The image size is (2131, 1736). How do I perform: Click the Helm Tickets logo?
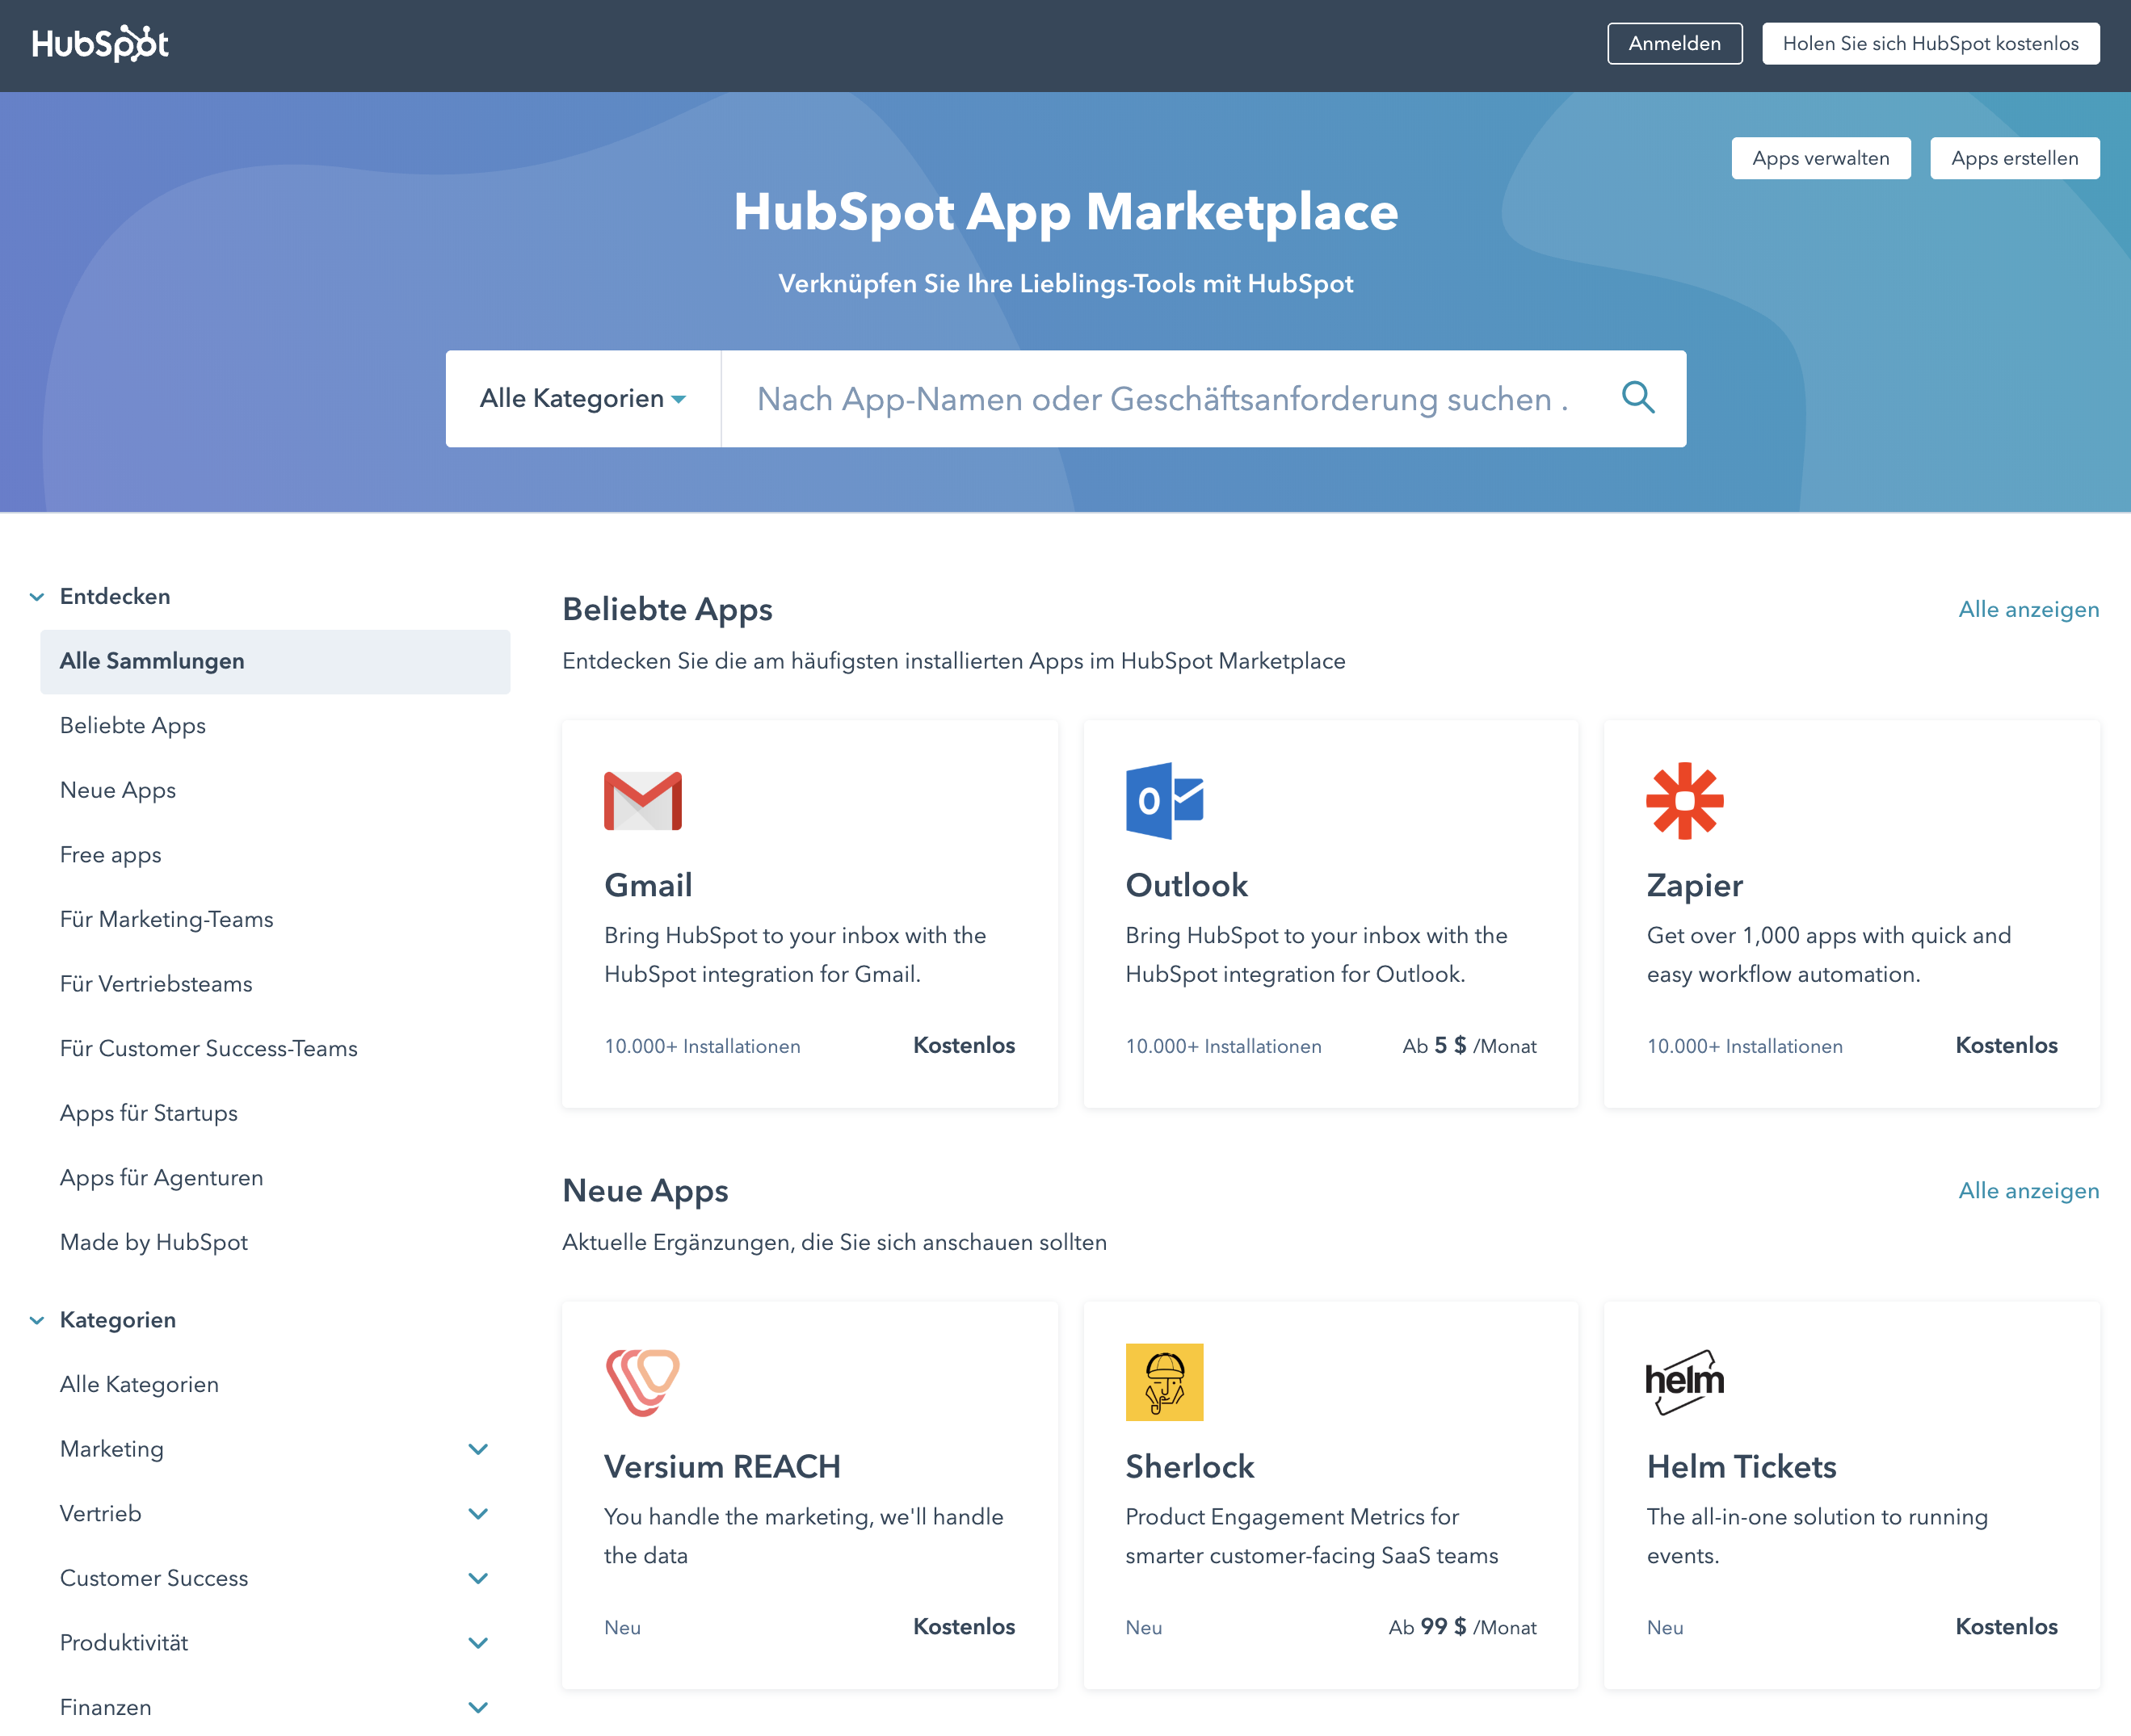(1685, 1382)
